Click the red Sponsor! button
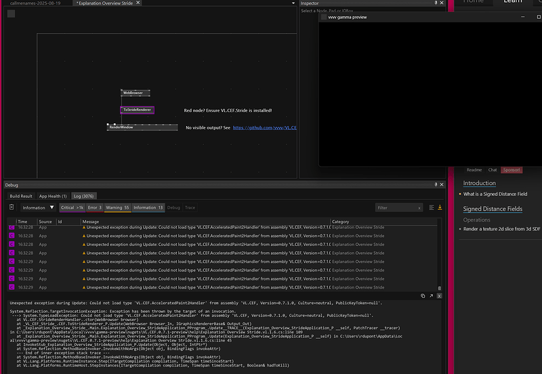 click(x=512, y=169)
